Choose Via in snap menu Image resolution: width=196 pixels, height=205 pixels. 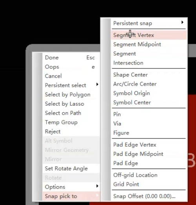pos(149,124)
